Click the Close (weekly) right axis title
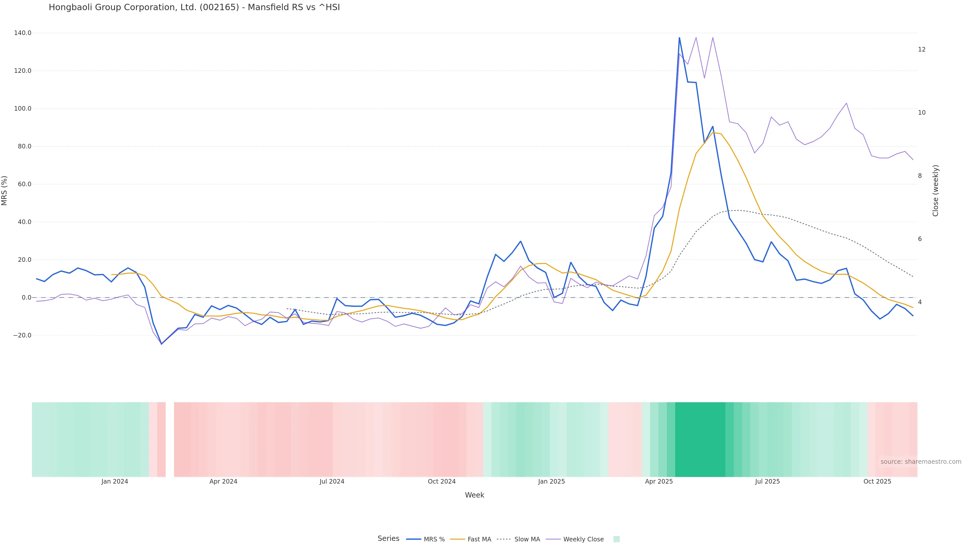The width and height of the screenshot is (974, 548). click(x=935, y=191)
